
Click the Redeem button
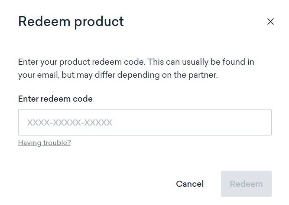[x=246, y=184]
